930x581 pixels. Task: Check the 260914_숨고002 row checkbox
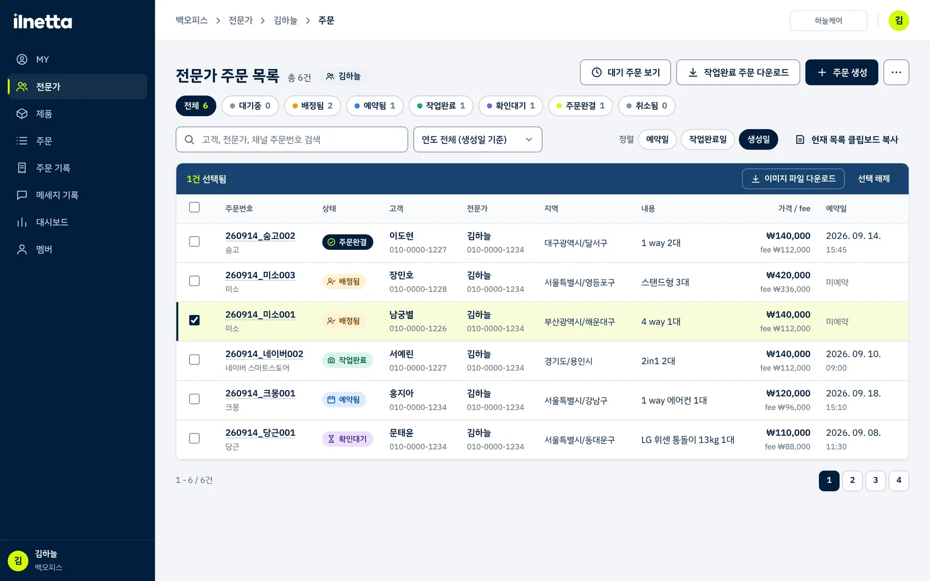coord(195,241)
